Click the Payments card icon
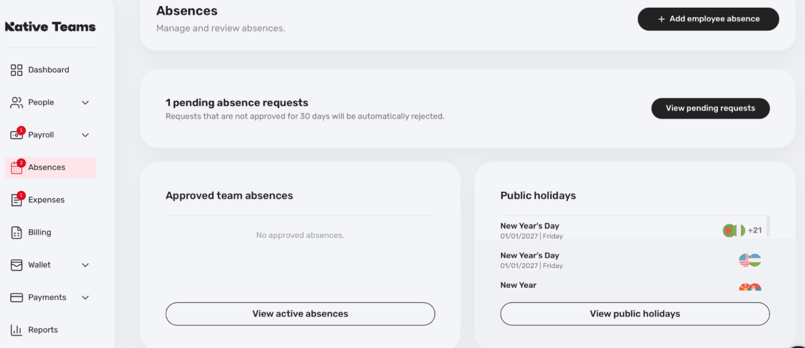 click(x=17, y=297)
